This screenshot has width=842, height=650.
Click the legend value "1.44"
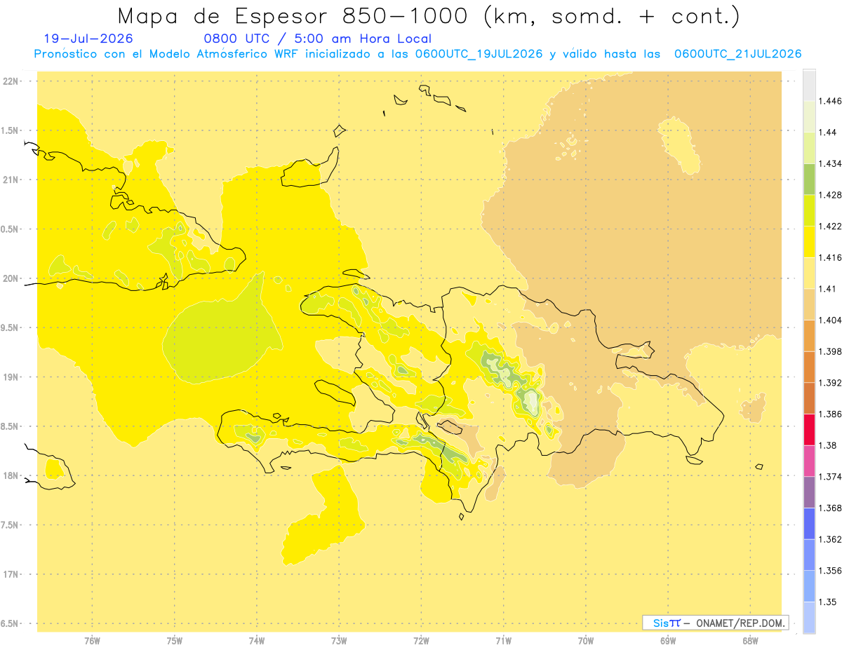click(x=828, y=133)
